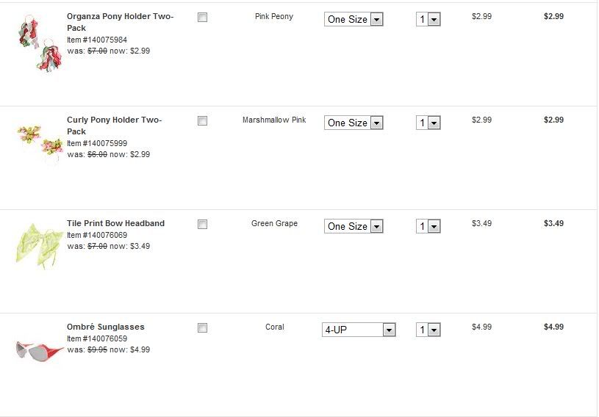The height and width of the screenshot is (417, 599).
Task: Open quantity dropdown for Organza Pony Holder
Action: (428, 20)
